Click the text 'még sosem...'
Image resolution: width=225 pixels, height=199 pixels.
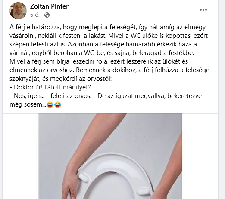[28, 104]
